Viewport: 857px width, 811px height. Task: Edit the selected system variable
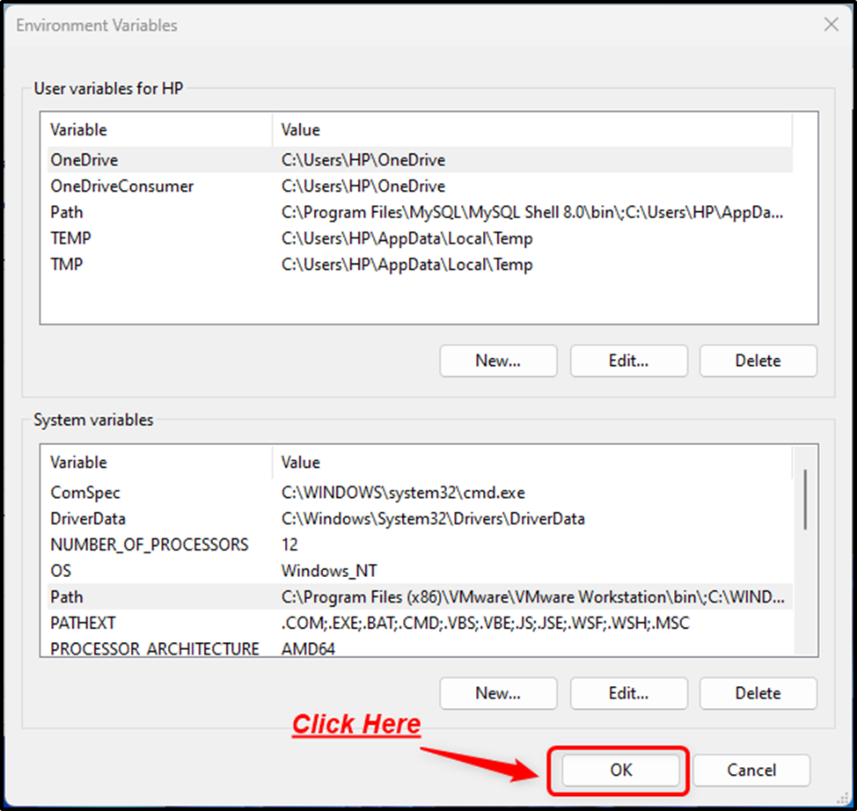tap(628, 693)
